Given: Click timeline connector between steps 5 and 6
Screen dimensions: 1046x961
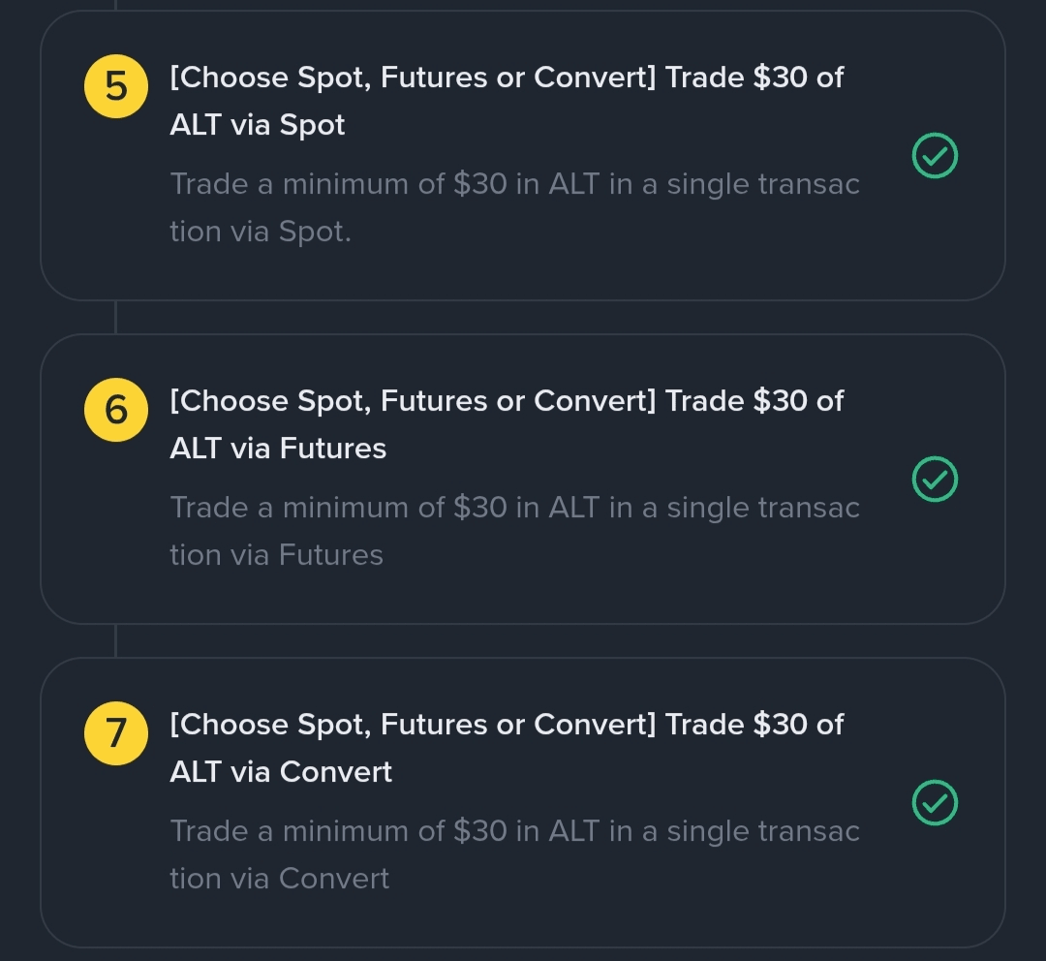Looking at the screenshot, I should tap(115, 318).
